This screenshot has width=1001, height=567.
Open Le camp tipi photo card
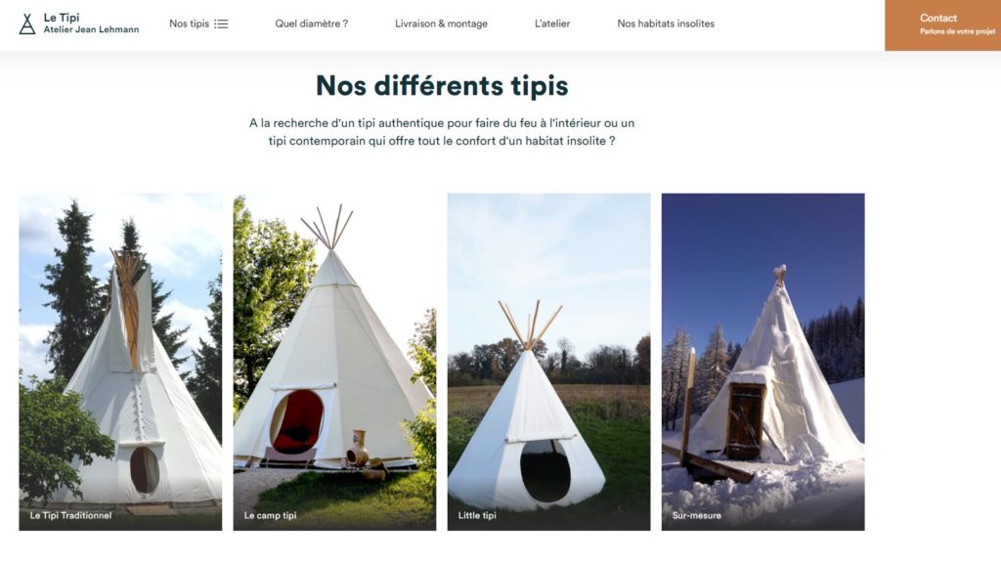[334, 362]
